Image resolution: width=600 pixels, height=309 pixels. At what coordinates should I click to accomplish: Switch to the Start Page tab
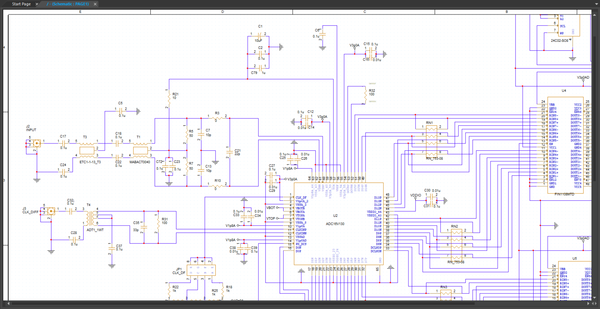(21, 4)
